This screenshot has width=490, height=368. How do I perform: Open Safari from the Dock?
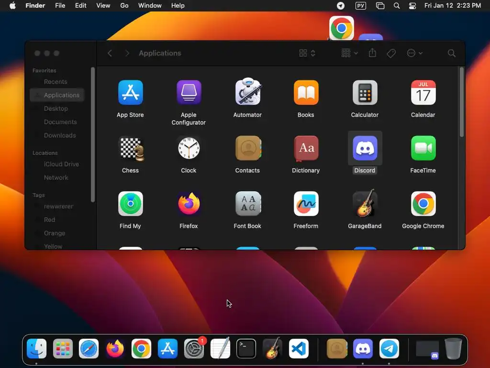coord(89,348)
